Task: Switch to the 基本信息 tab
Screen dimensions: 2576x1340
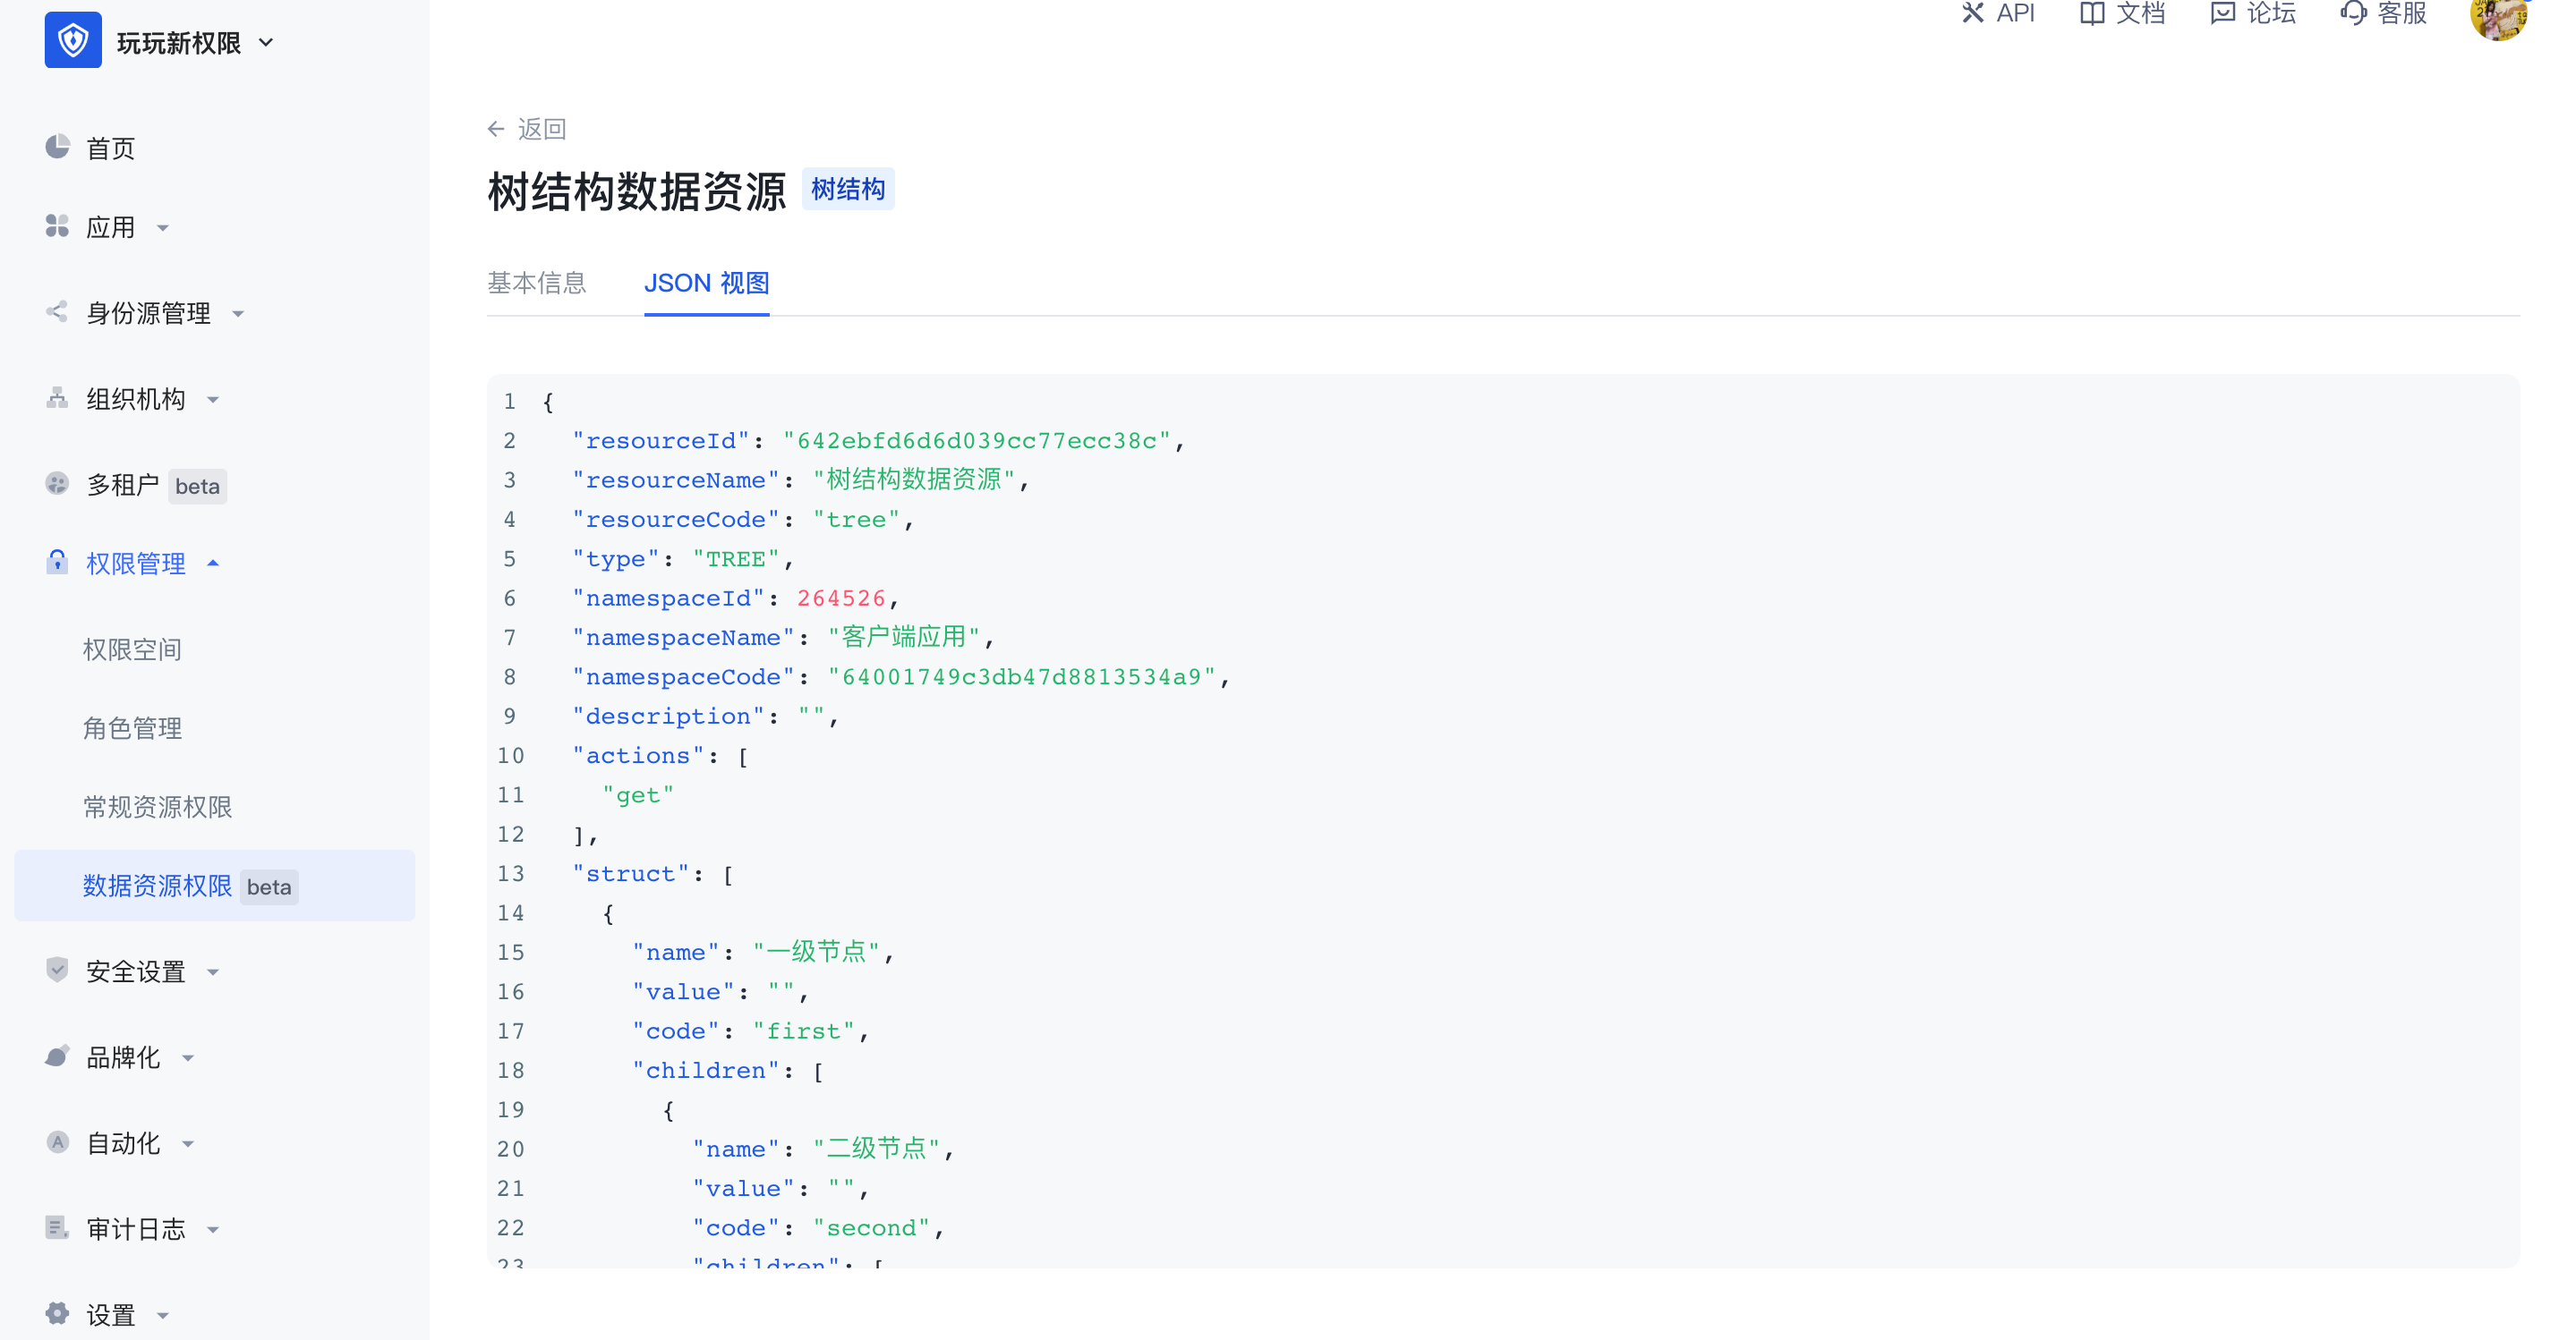Action: tap(537, 284)
